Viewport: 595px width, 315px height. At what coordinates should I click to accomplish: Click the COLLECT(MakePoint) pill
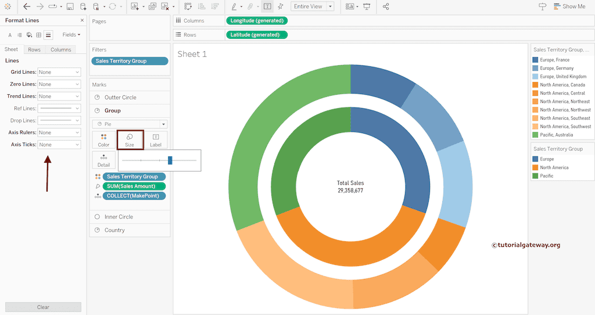point(134,196)
